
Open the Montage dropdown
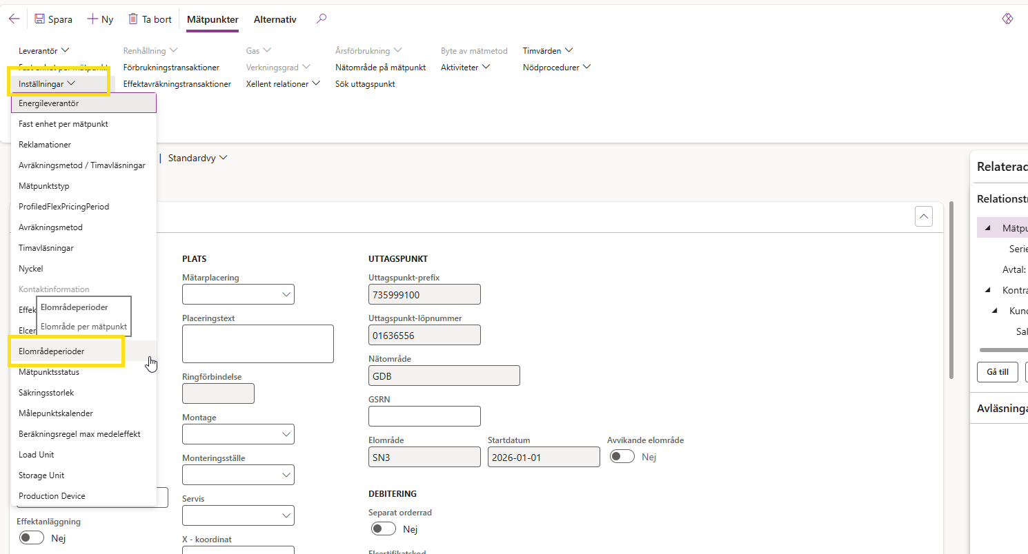[x=238, y=434]
